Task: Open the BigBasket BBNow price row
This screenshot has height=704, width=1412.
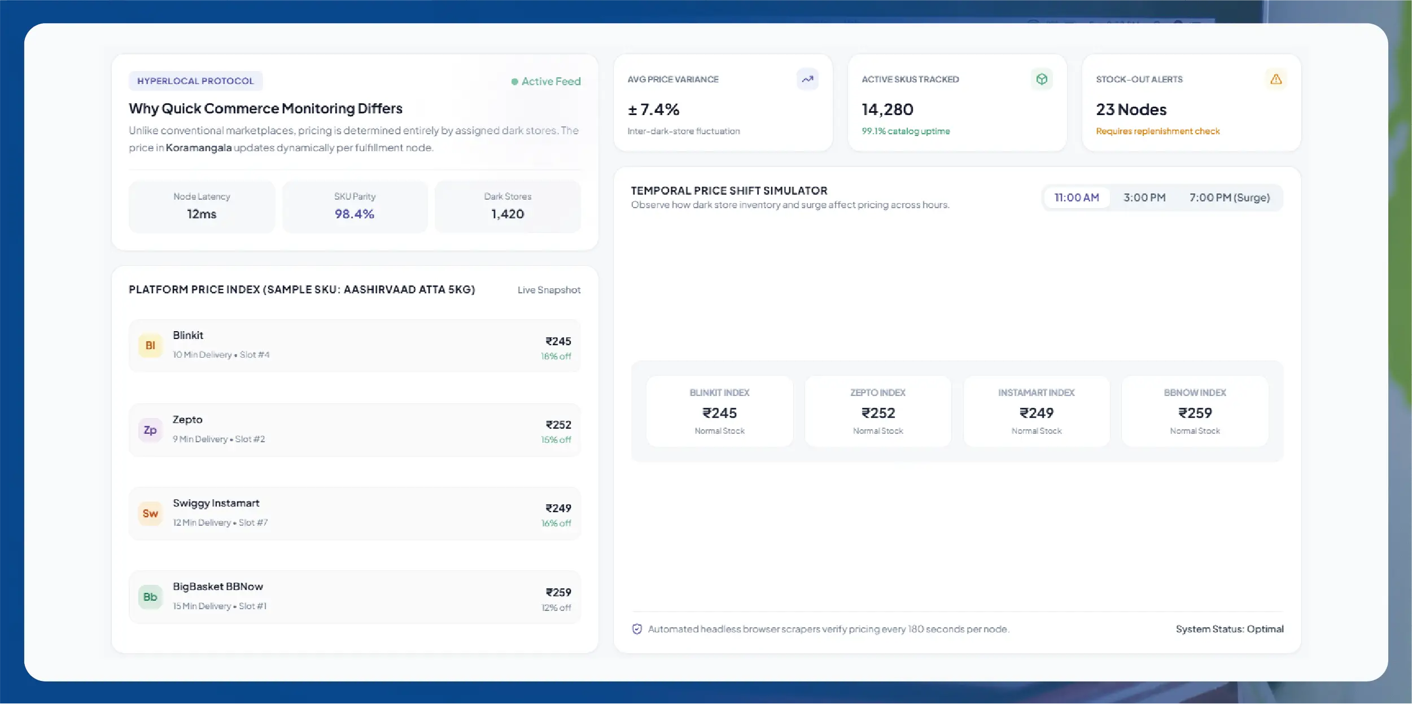Action: [x=355, y=597]
